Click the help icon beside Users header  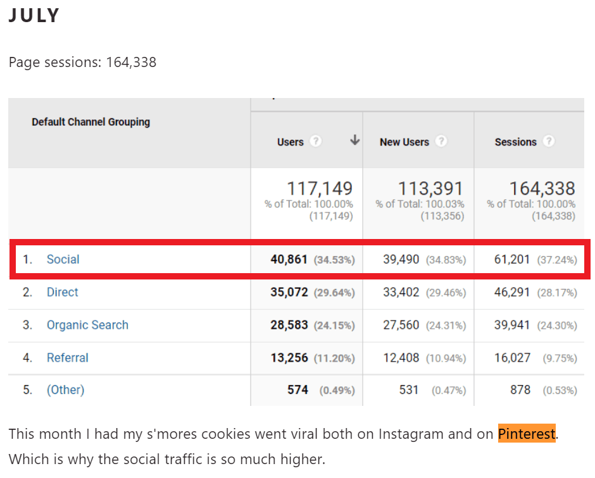coord(315,142)
